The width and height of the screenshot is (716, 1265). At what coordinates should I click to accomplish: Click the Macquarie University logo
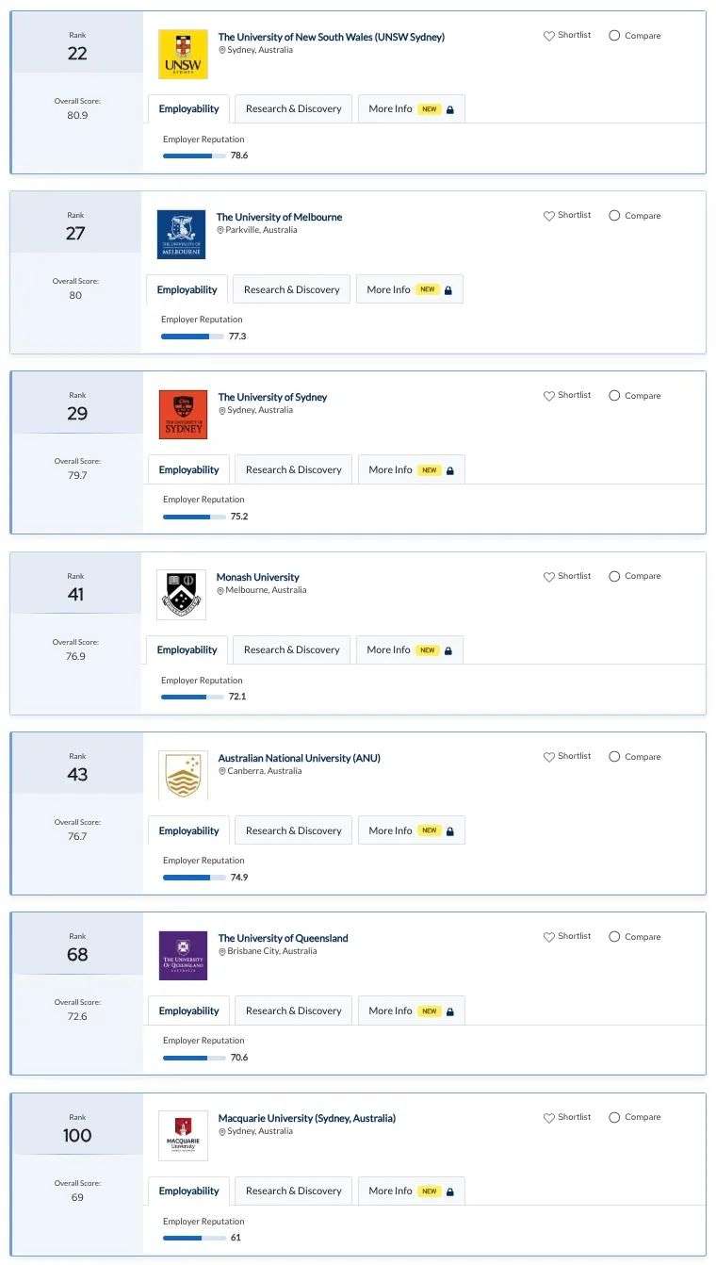[183, 1136]
